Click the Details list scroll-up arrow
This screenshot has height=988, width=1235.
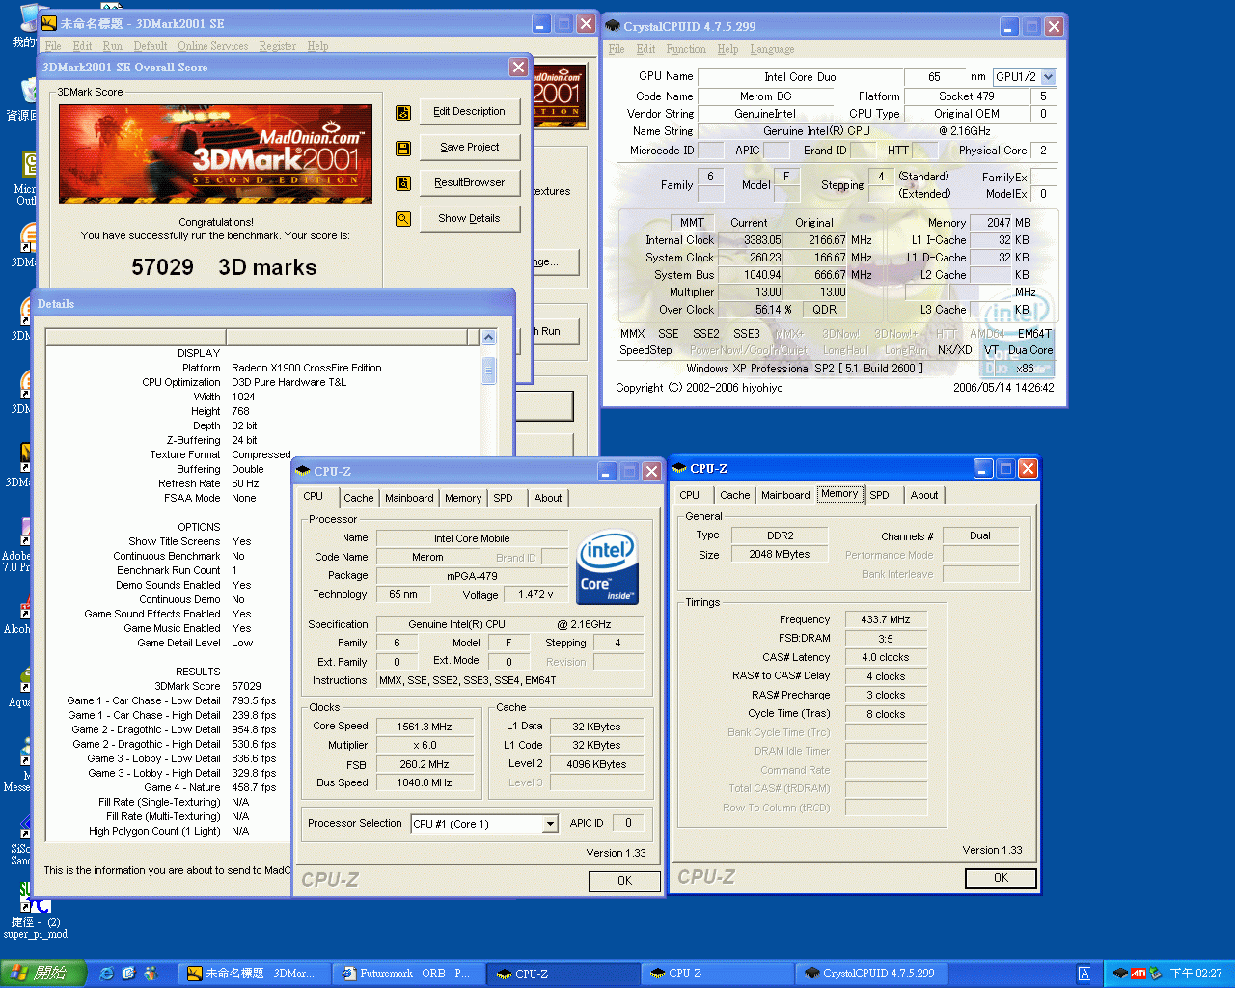click(488, 337)
